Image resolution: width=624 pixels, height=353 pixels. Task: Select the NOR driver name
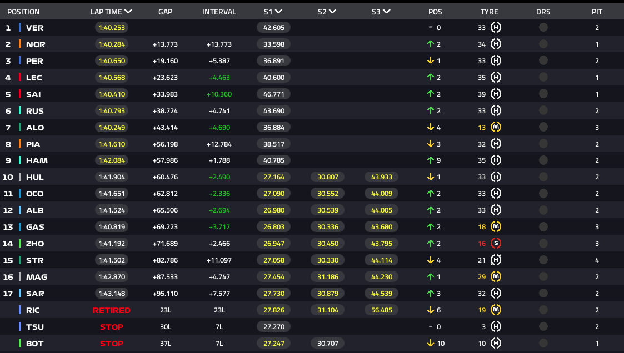pyautogui.click(x=36, y=44)
